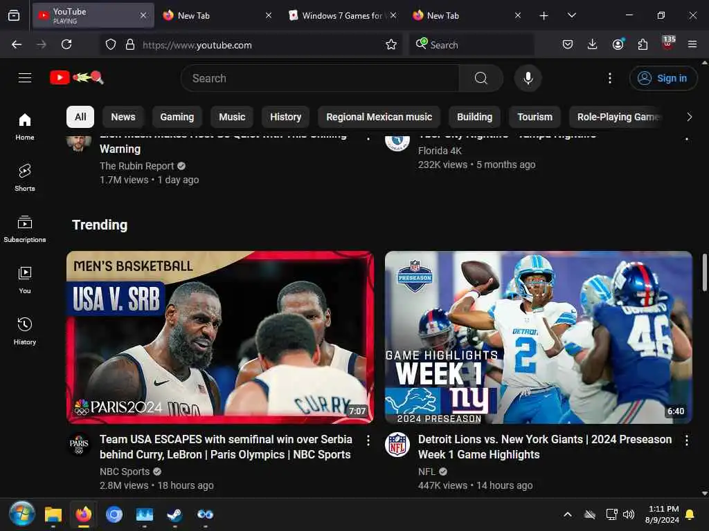
Task: Play the USA v. SRB basketball thumbnail
Action: 220,337
